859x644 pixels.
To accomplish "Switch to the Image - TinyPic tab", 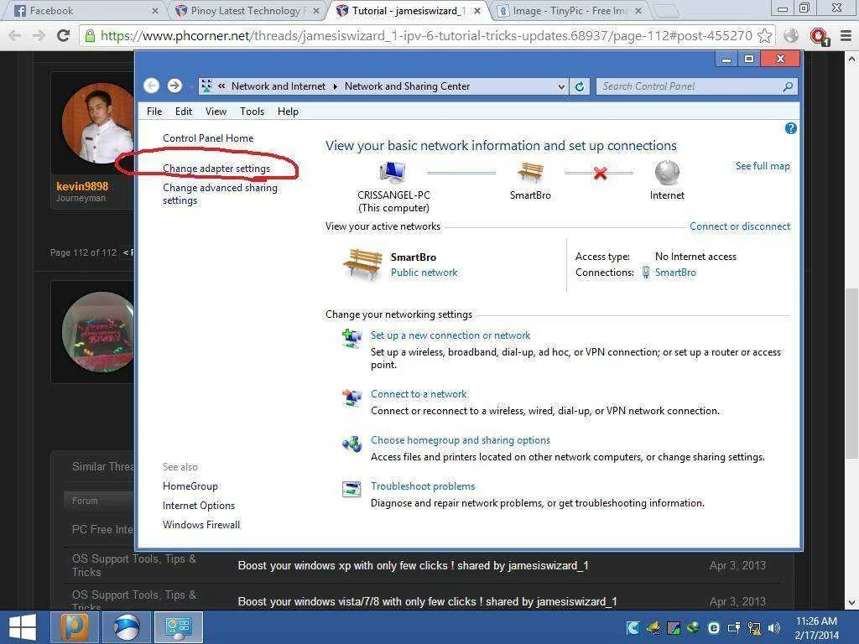I will [x=570, y=11].
